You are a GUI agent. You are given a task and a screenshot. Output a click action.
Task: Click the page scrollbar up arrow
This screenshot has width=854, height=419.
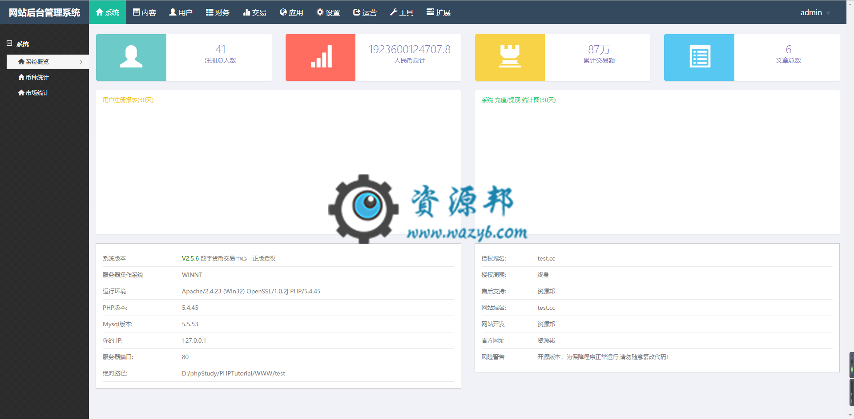(x=850, y=3)
